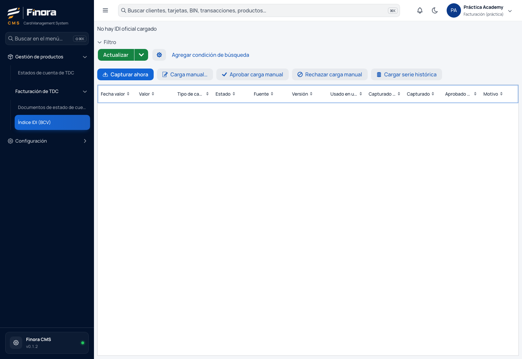
Task: Focus the Buscar en el menú field
Action: pyautogui.click(x=47, y=39)
